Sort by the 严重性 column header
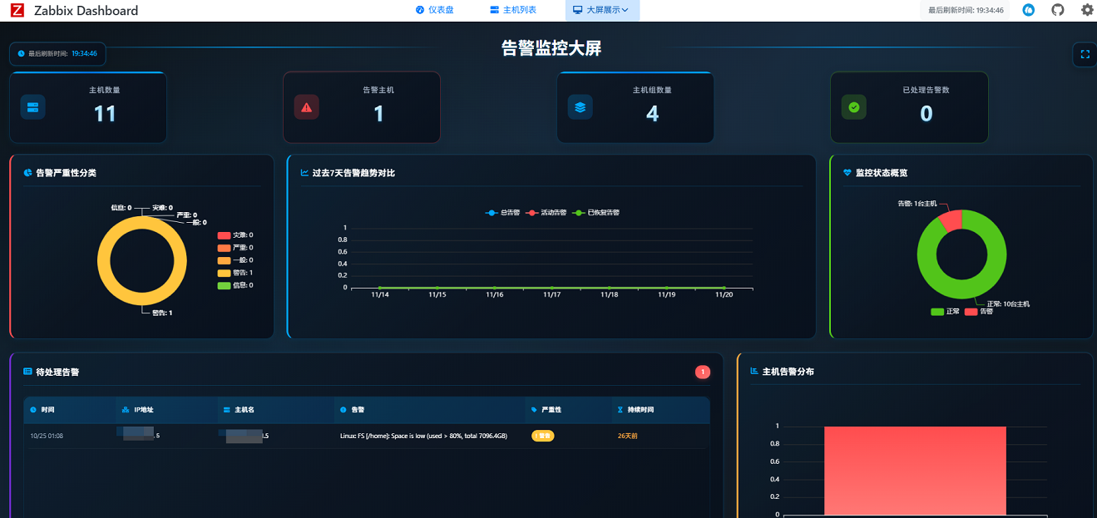This screenshot has height=518, width=1097. (551, 410)
